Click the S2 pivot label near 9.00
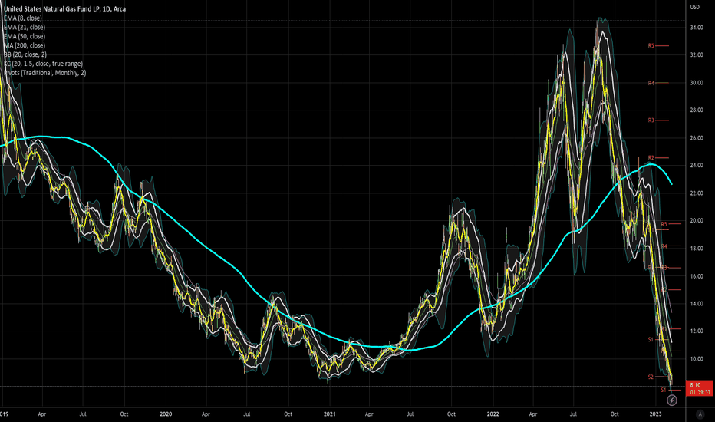Viewport: 715px width, 422px height. 651,377
